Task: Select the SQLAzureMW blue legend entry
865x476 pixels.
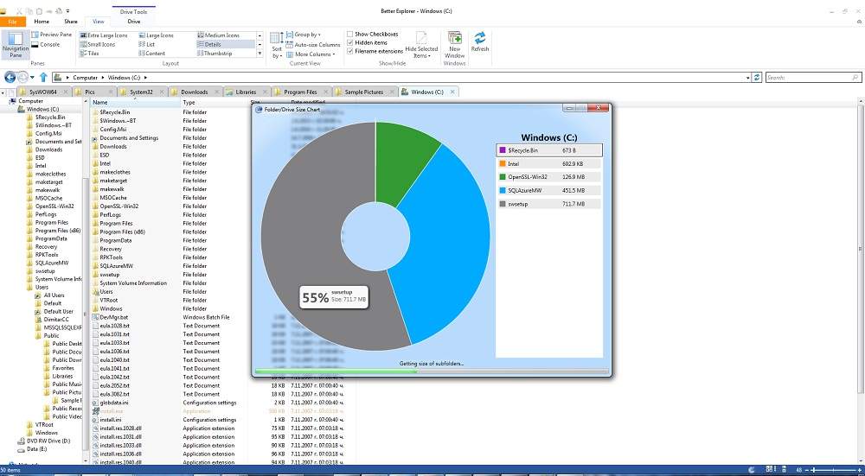Action: tap(549, 191)
